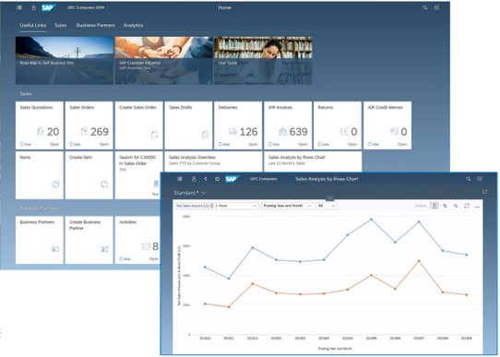Zoom out on the sales chart
Screen dimensions: 500x357
coord(456,206)
